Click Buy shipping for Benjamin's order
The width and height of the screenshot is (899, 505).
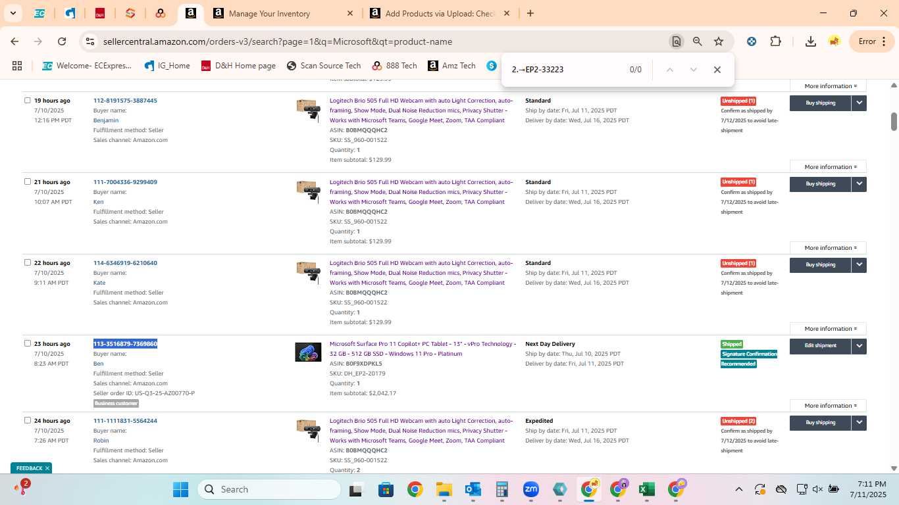pos(820,103)
